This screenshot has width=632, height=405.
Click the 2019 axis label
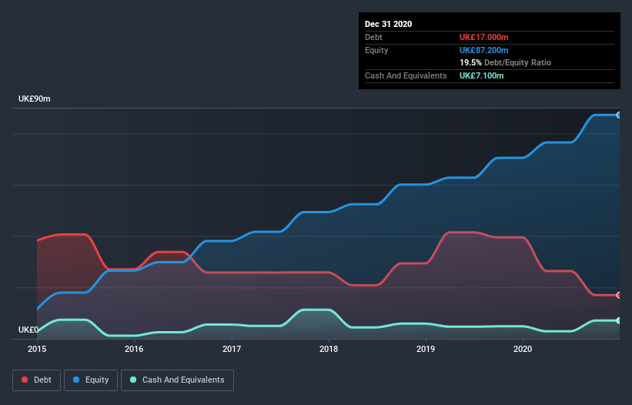pyautogui.click(x=426, y=349)
